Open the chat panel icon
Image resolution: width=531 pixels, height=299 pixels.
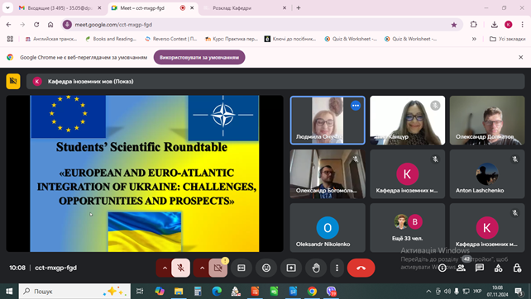coord(480,268)
